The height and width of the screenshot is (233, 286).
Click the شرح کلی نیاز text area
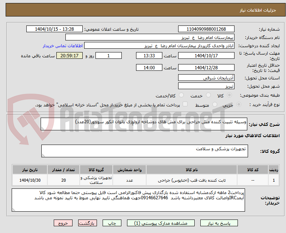coord(144,124)
